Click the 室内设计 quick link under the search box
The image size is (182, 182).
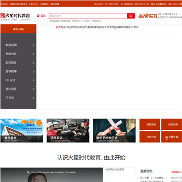point(97,21)
